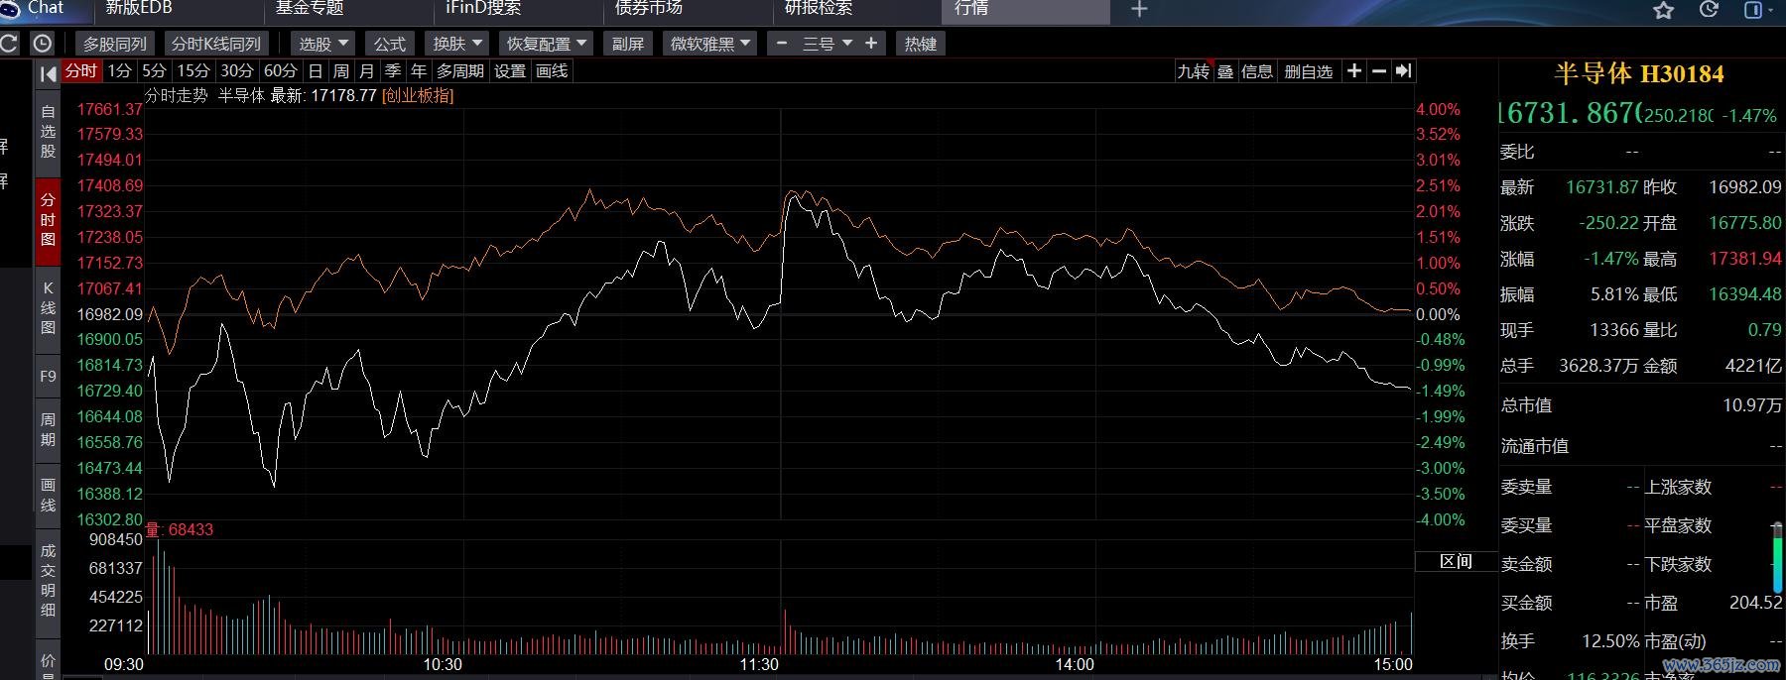1786x680 pixels.
Task: Click the 区间 button
Action: (x=1456, y=561)
